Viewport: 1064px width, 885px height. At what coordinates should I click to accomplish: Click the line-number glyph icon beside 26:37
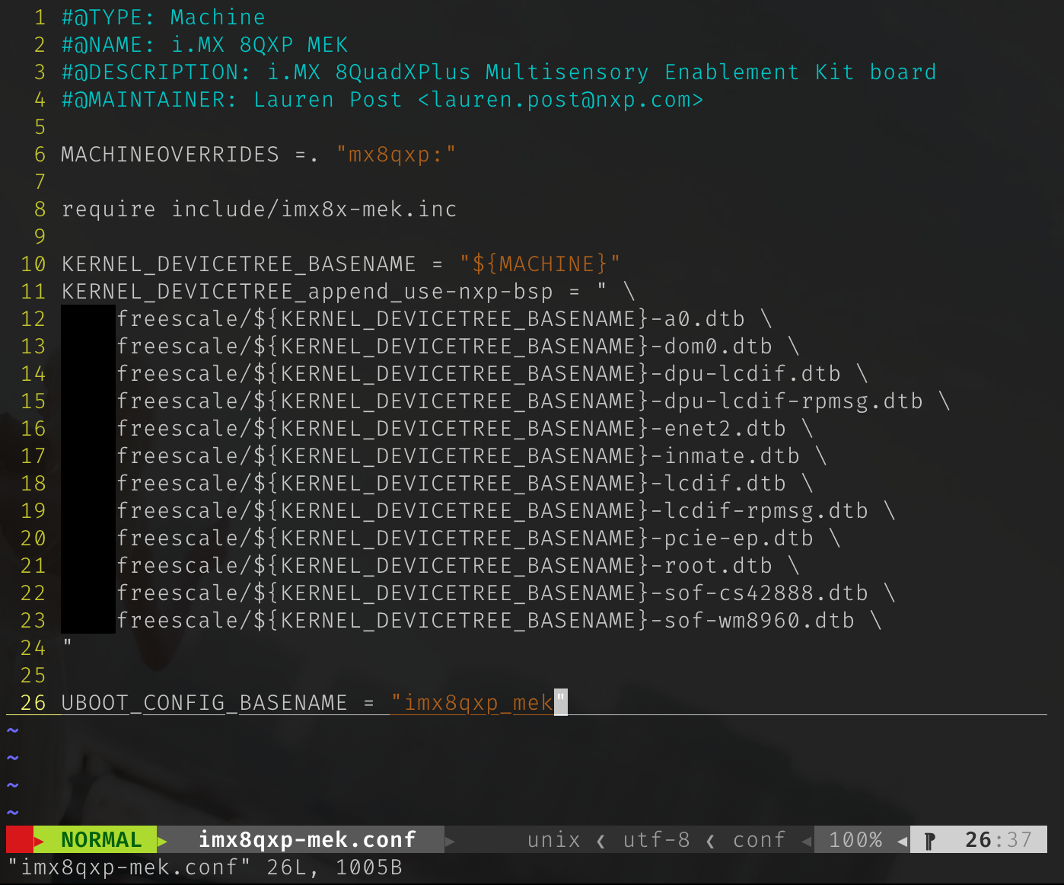pos(929,841)
